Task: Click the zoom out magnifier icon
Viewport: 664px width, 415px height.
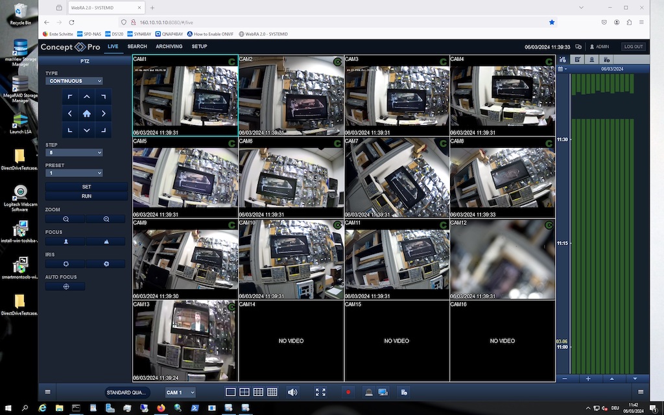Action: coord(65,219)
